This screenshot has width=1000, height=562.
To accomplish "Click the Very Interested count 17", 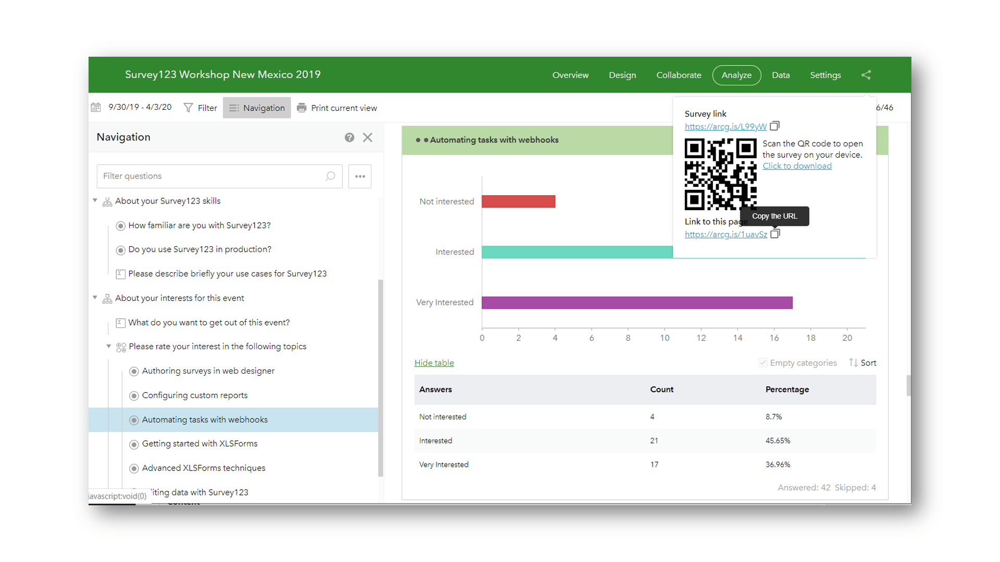I will [x=654, y=465].
